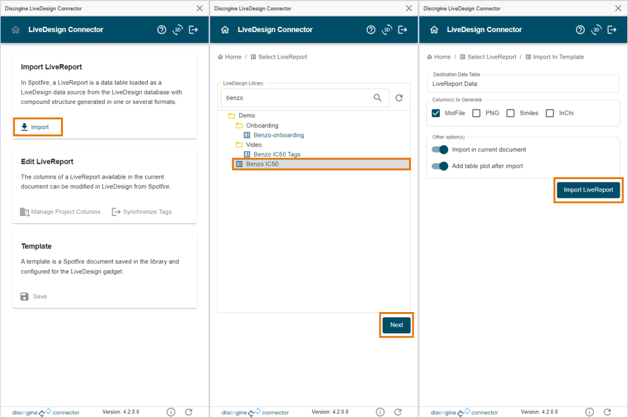Click info icon in right window footer
Screen dimensions: 628x418
coord(589,412)
